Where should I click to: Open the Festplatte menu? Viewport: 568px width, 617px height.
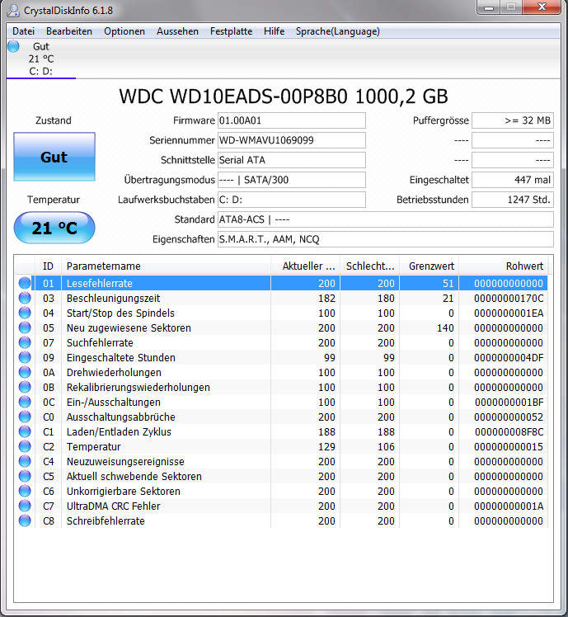(232, 31)
